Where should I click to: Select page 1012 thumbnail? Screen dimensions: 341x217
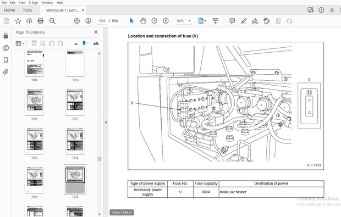(75, 102)
